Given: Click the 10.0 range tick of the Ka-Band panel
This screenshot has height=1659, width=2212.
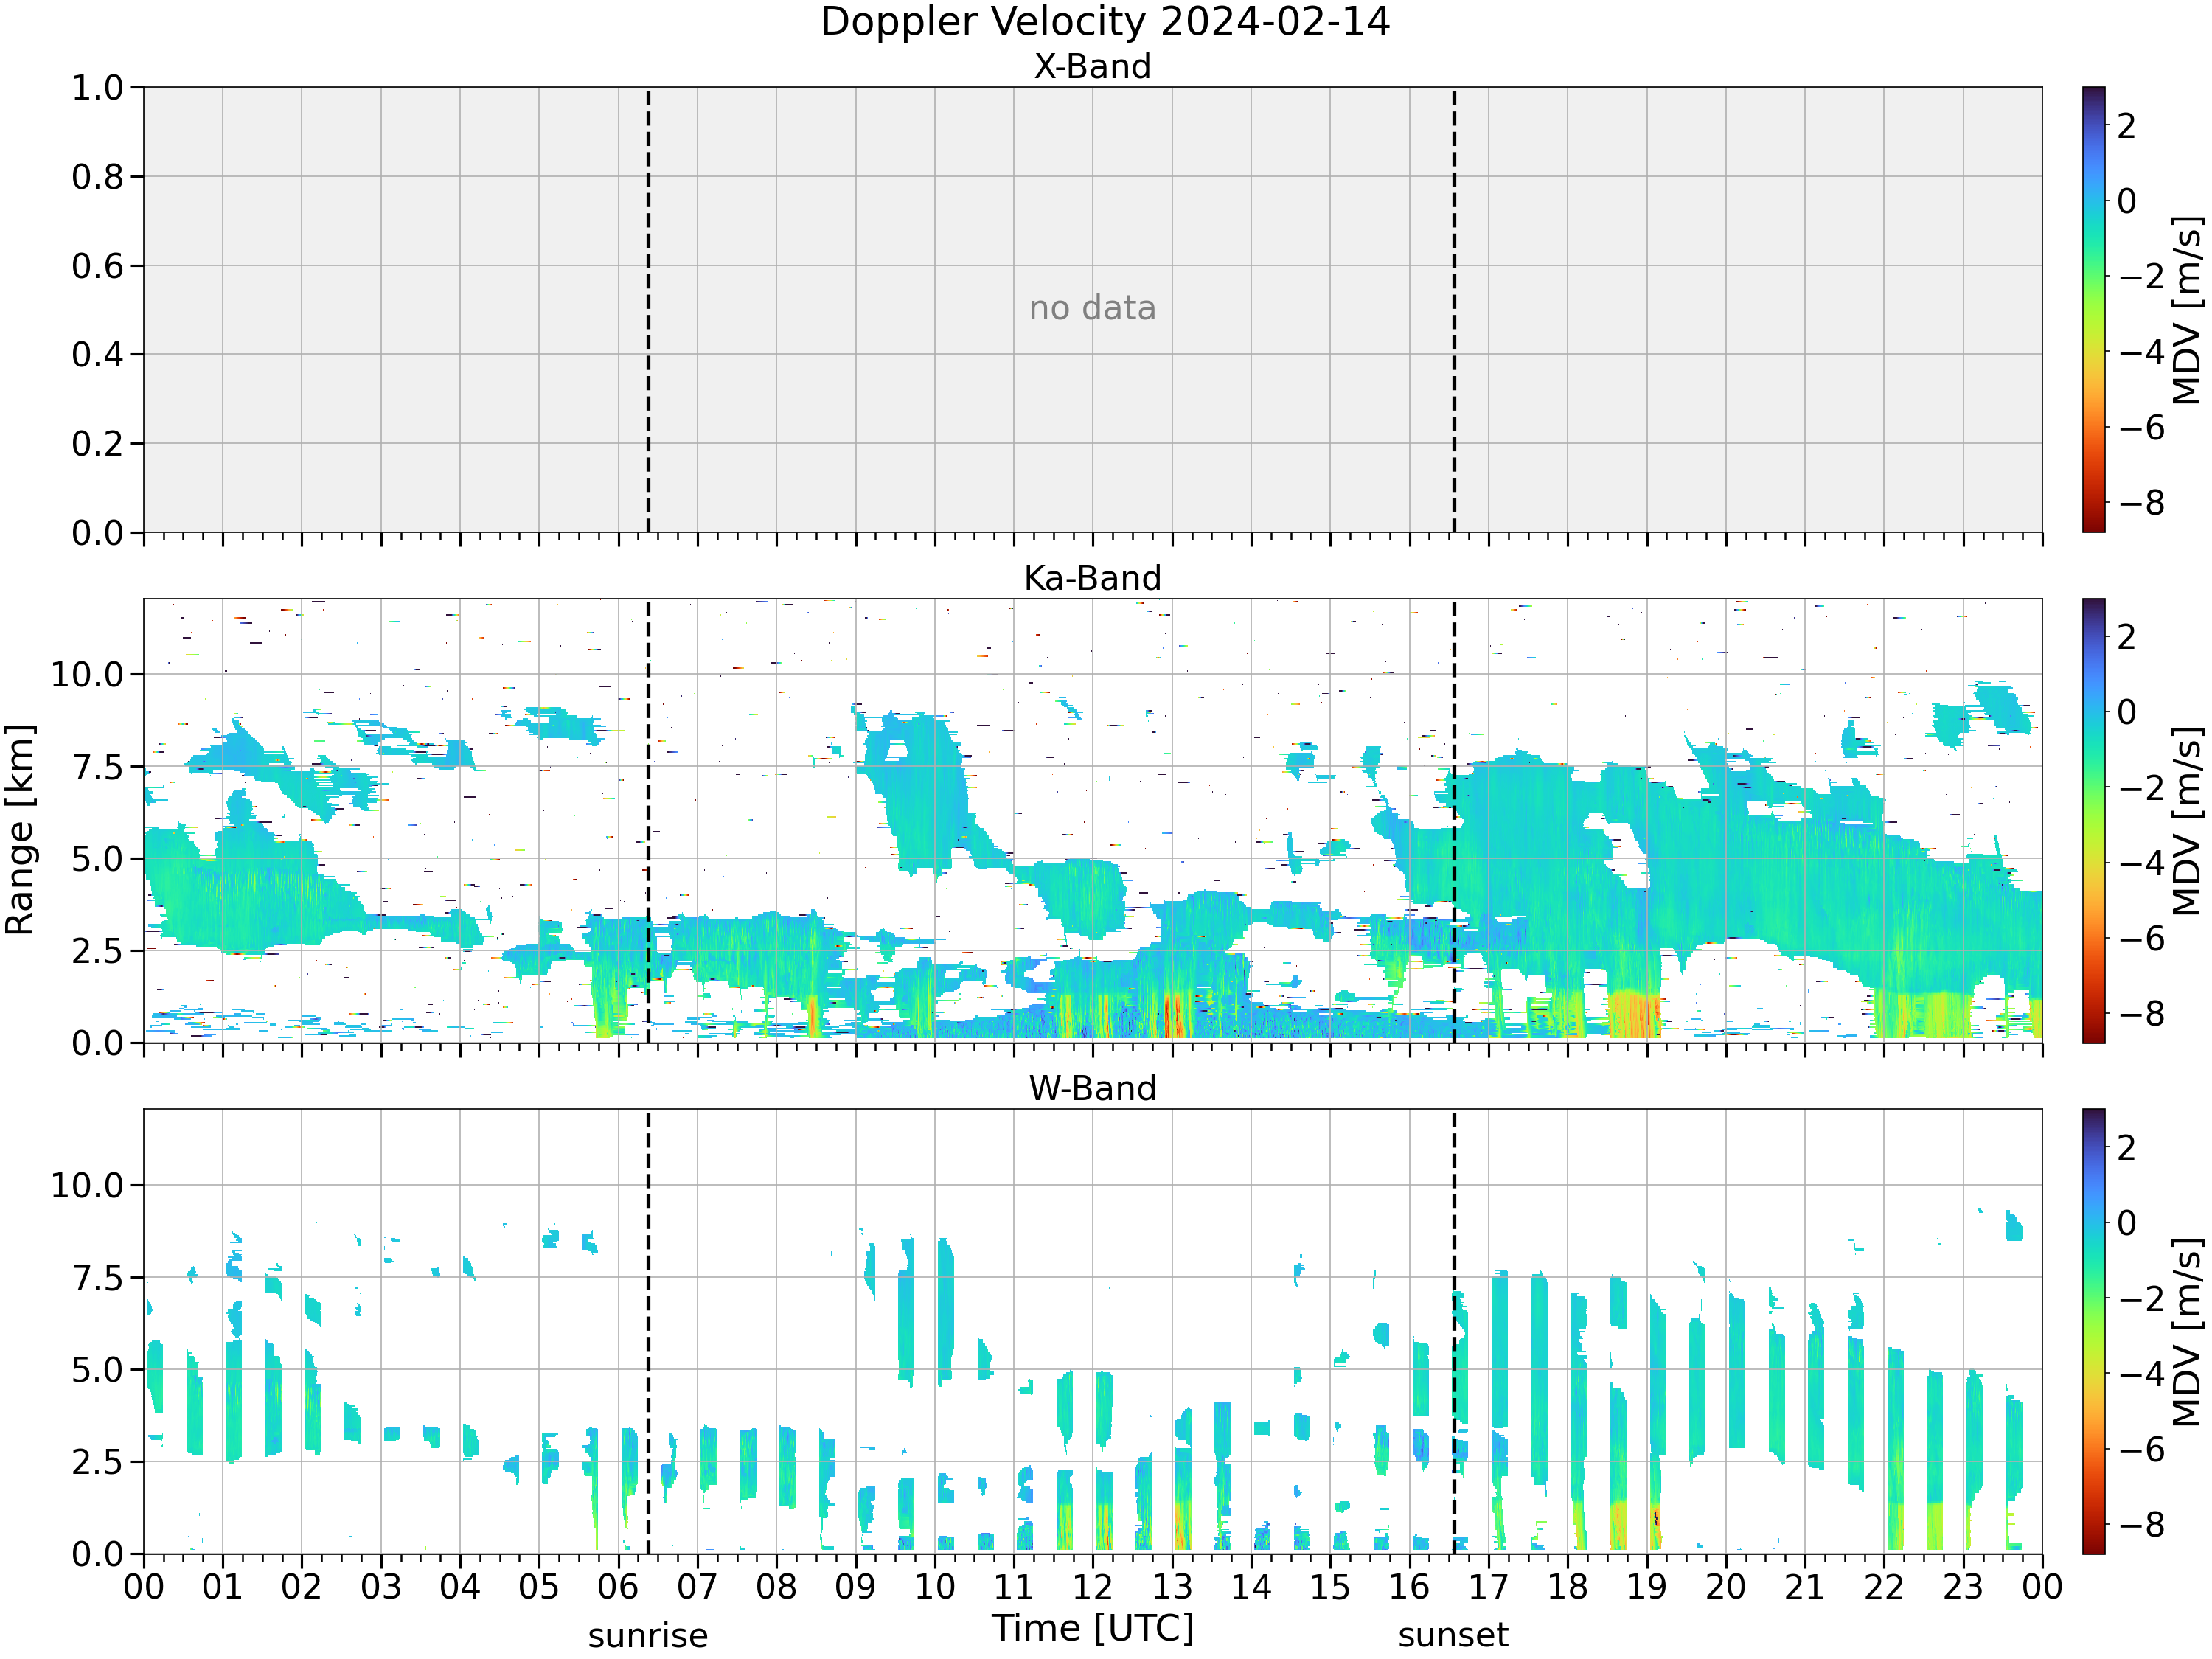Looking at the screenshot, I should 87,674.
